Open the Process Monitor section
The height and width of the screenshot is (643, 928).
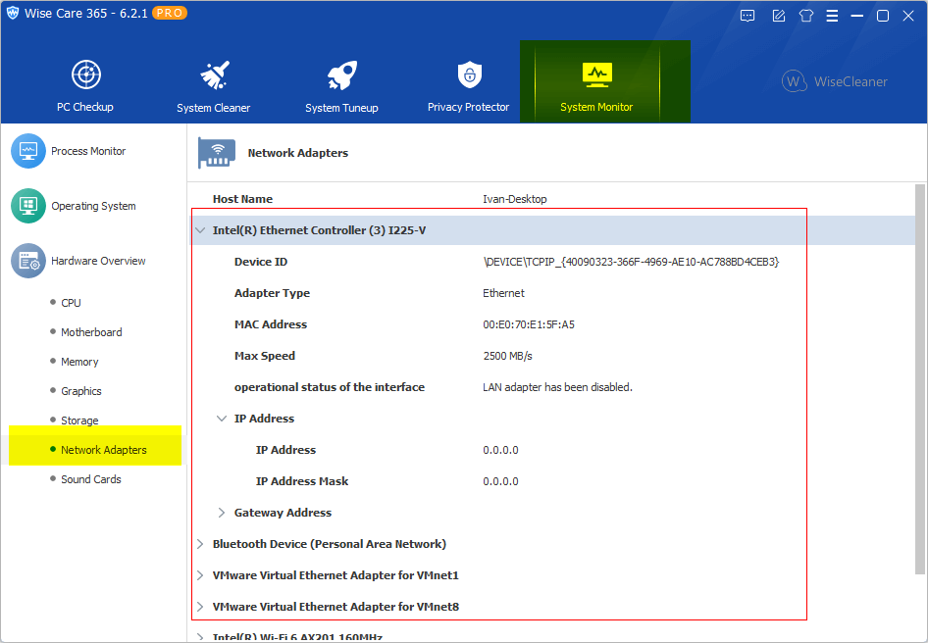pyautogui.click(x=88, y=151)
